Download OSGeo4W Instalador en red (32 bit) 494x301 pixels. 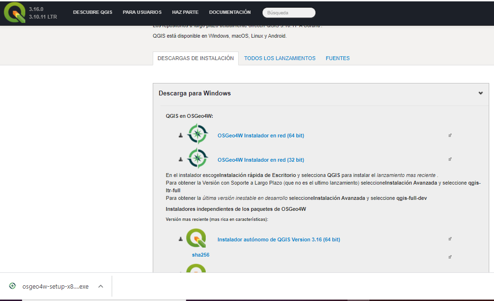point(261,160)
